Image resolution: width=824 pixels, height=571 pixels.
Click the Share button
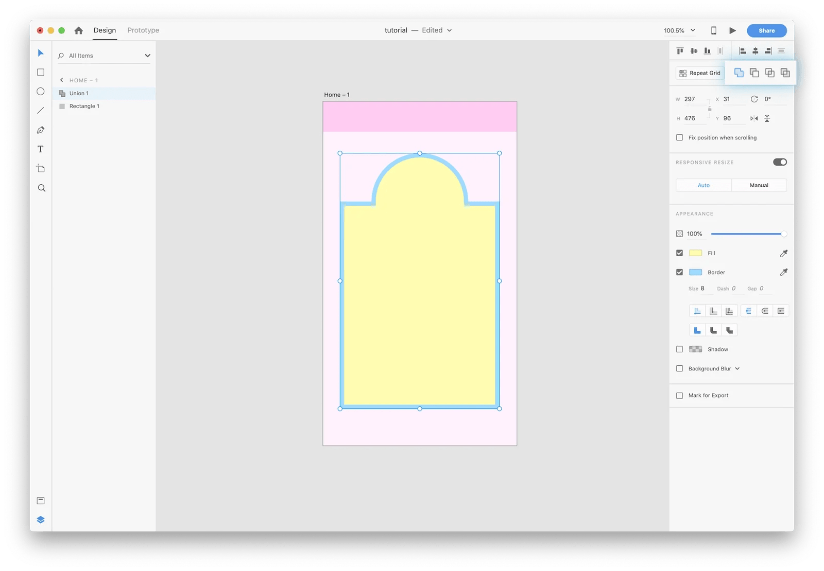point(767,30)
